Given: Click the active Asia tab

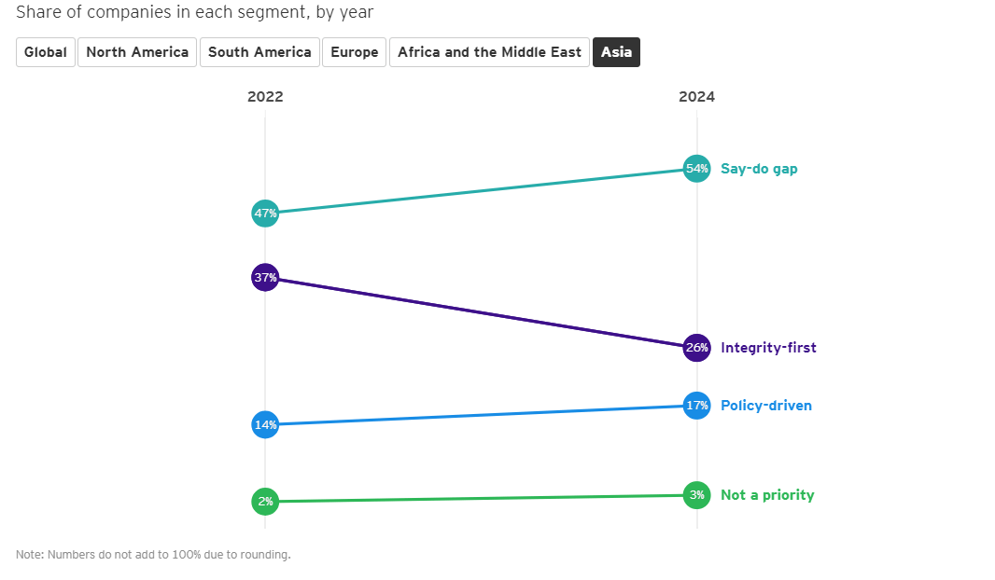Looking at the screenshot, I should 616,52.
